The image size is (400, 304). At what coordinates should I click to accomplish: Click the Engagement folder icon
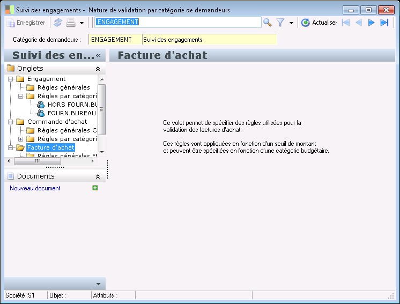(20, 79)
